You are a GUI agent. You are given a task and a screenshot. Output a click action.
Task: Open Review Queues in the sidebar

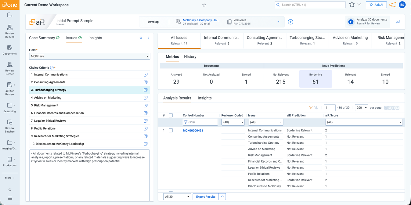(x=9, y=31)
